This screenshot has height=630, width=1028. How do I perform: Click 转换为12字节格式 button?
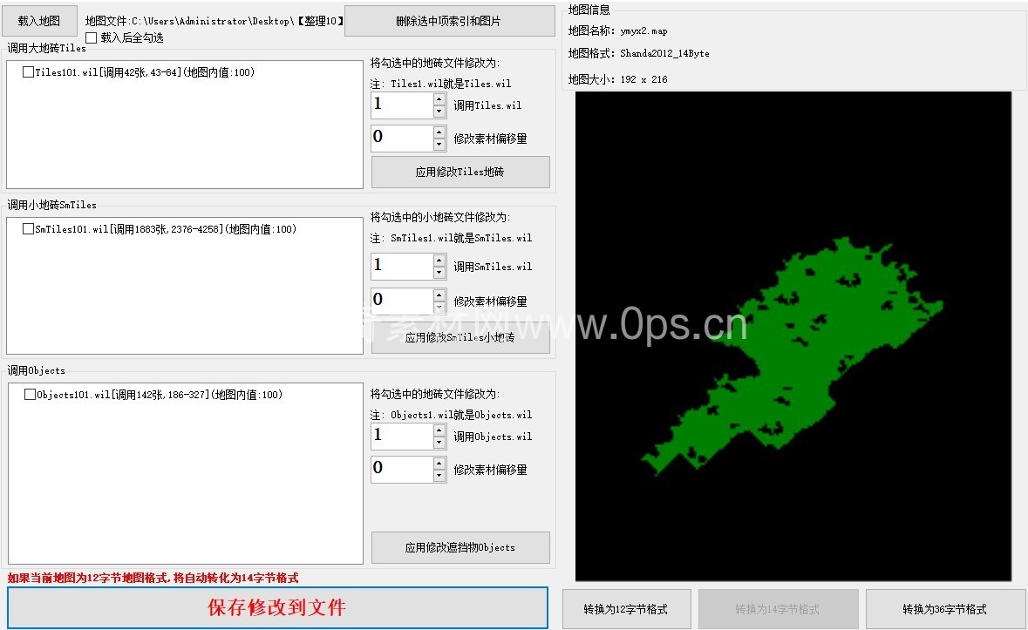coord(626,609)
